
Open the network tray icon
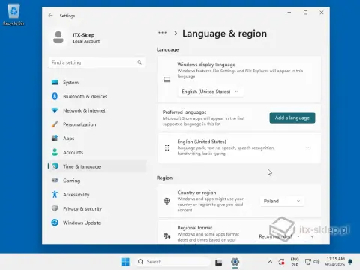(308, 262)
